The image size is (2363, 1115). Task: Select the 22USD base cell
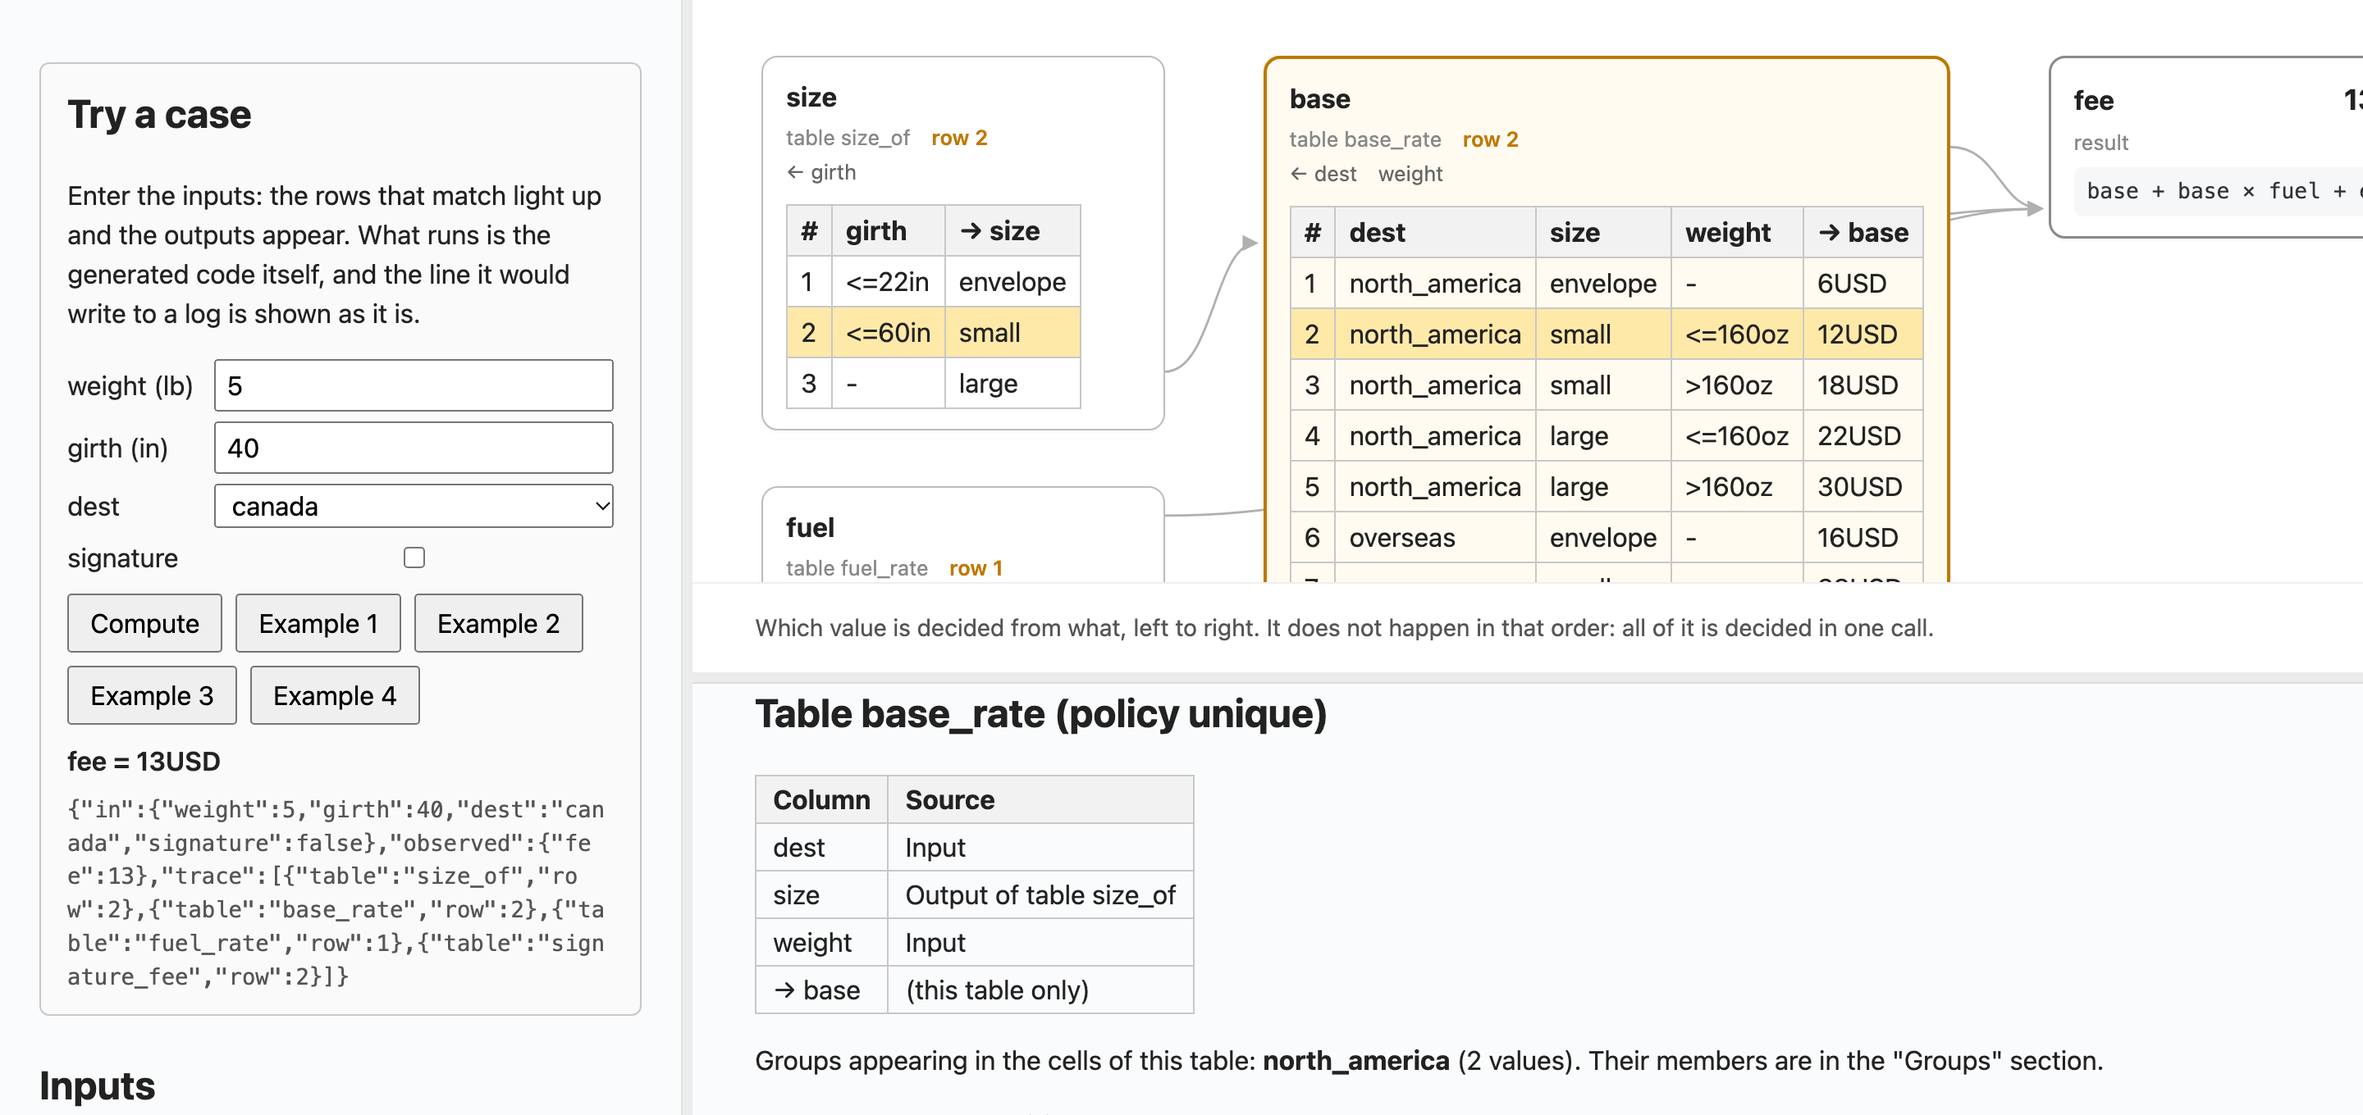(x=1863, y=435)
